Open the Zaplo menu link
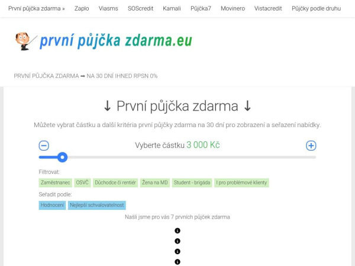The image size is (355, 266). coord(82,9)
